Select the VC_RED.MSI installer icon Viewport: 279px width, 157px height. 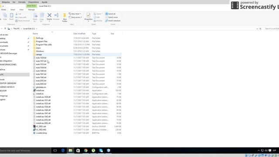(34, 130)
